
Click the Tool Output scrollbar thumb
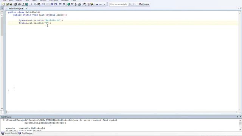coord(240,123)
